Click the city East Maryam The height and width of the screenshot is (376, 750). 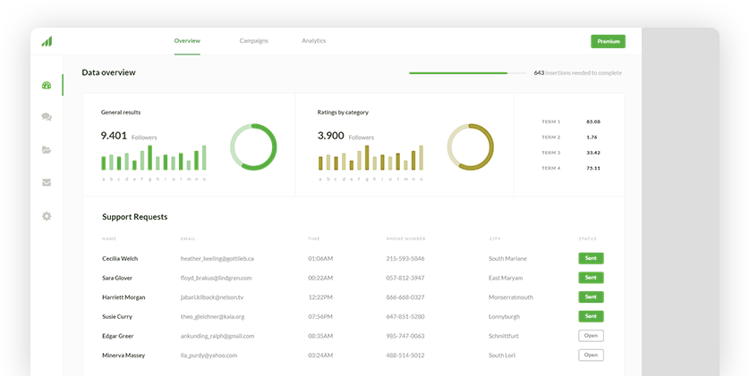click(506, 278)
